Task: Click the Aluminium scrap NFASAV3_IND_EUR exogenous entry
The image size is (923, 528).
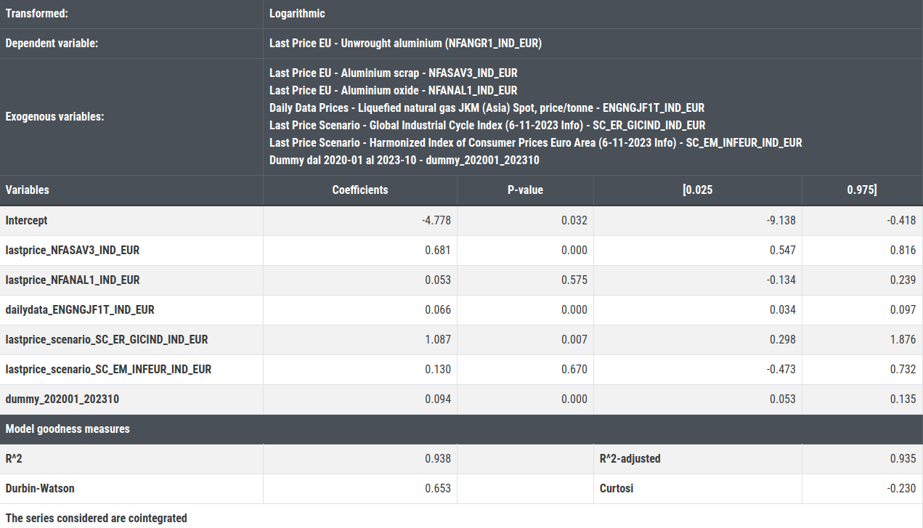Action: pyautogui.click(x=393, y=73)
